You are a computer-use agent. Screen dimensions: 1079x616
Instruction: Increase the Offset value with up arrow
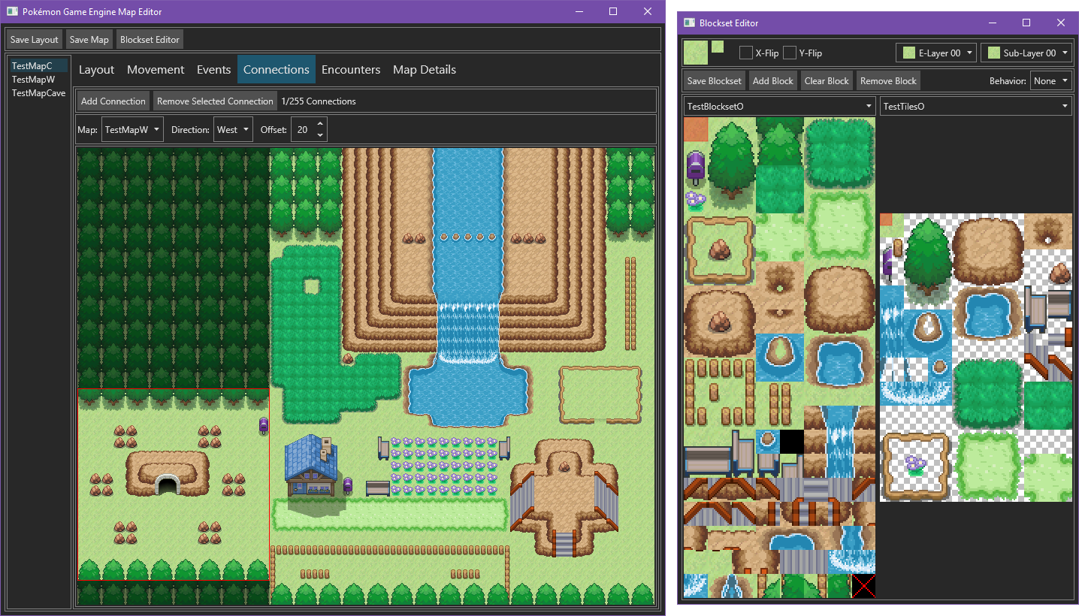320,125
